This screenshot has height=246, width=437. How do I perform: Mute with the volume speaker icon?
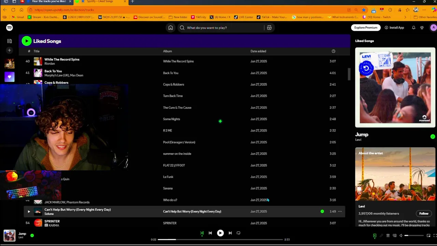pyautogui.click(x=401, y=236)
